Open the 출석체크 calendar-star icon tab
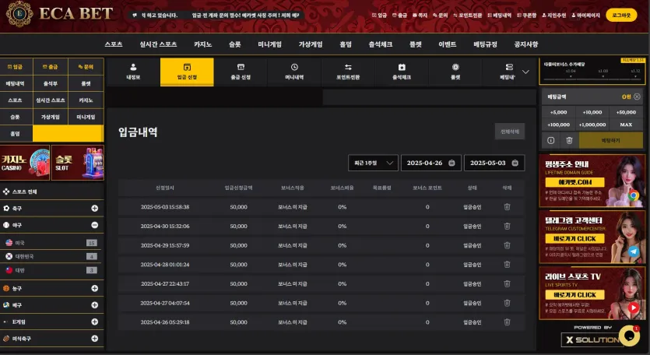 point(402,72)
